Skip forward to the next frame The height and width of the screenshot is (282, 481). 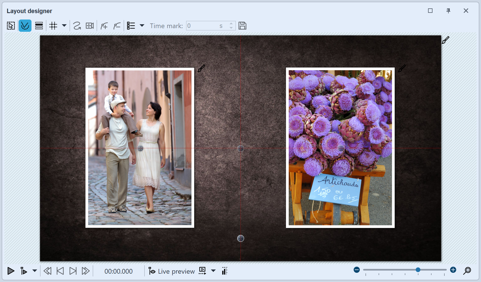(x=73, y=271)
